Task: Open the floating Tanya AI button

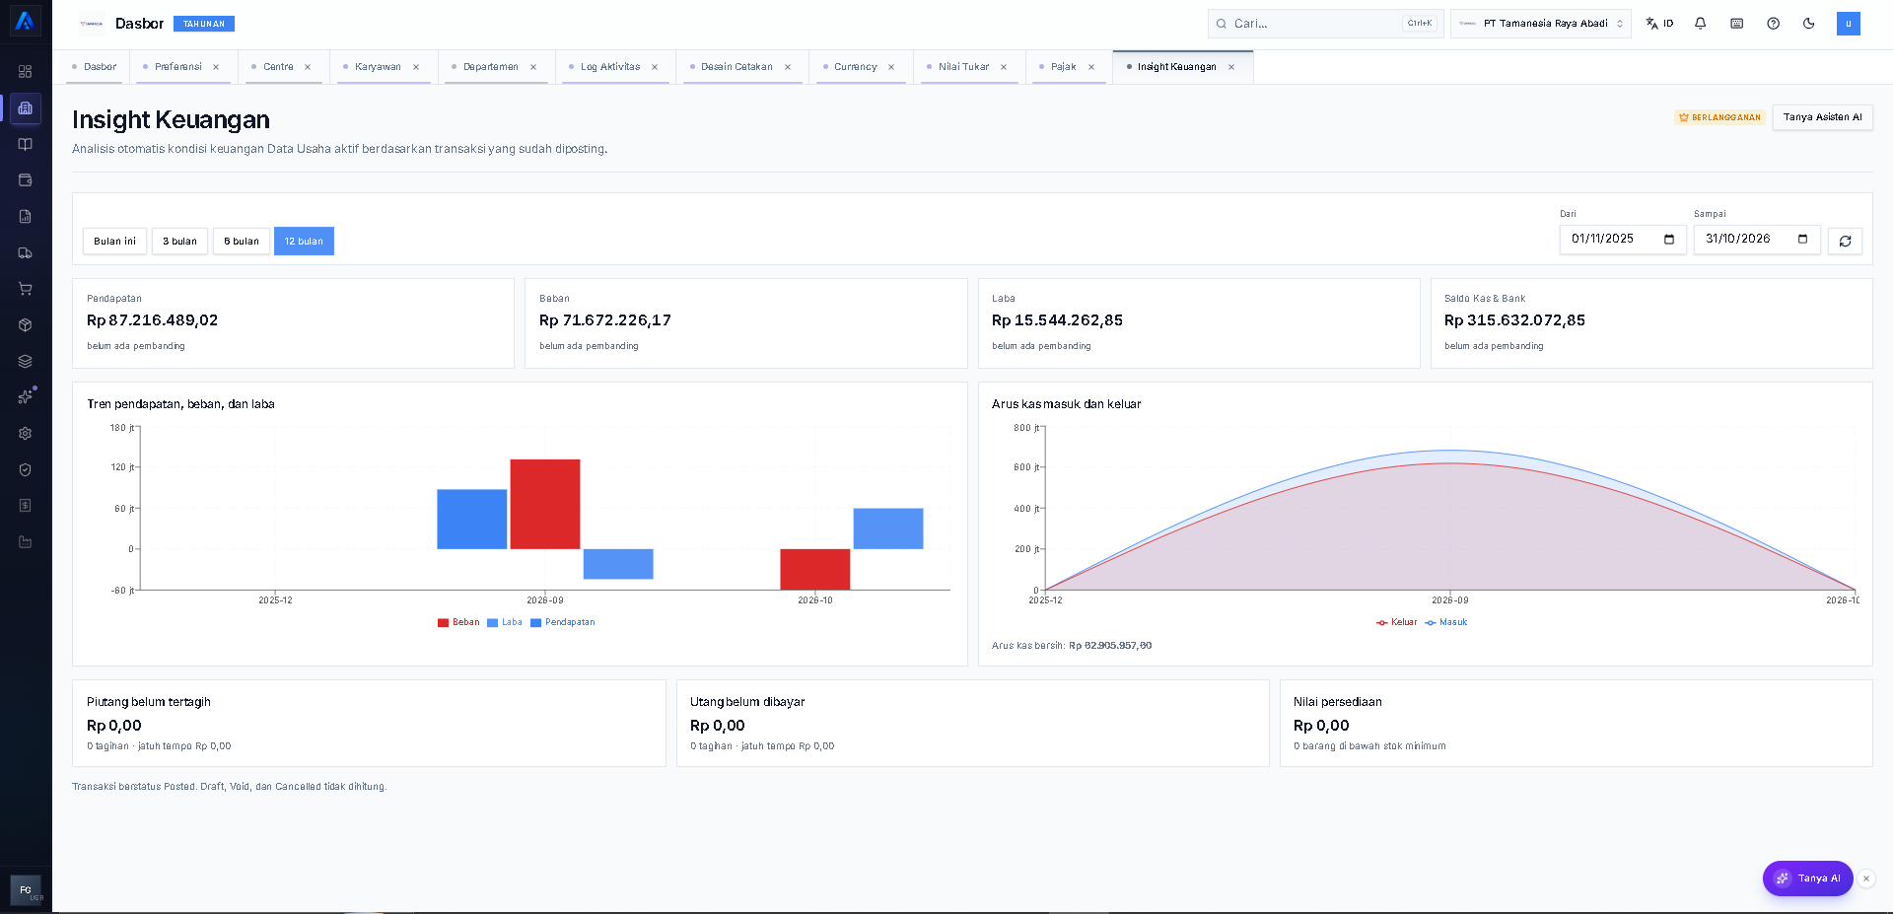Action: coord(1807,879)
